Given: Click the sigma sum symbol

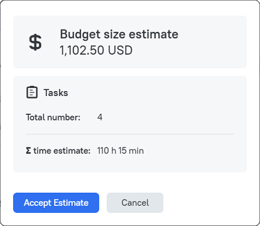Looking at the screenshot, I should 28,151.
